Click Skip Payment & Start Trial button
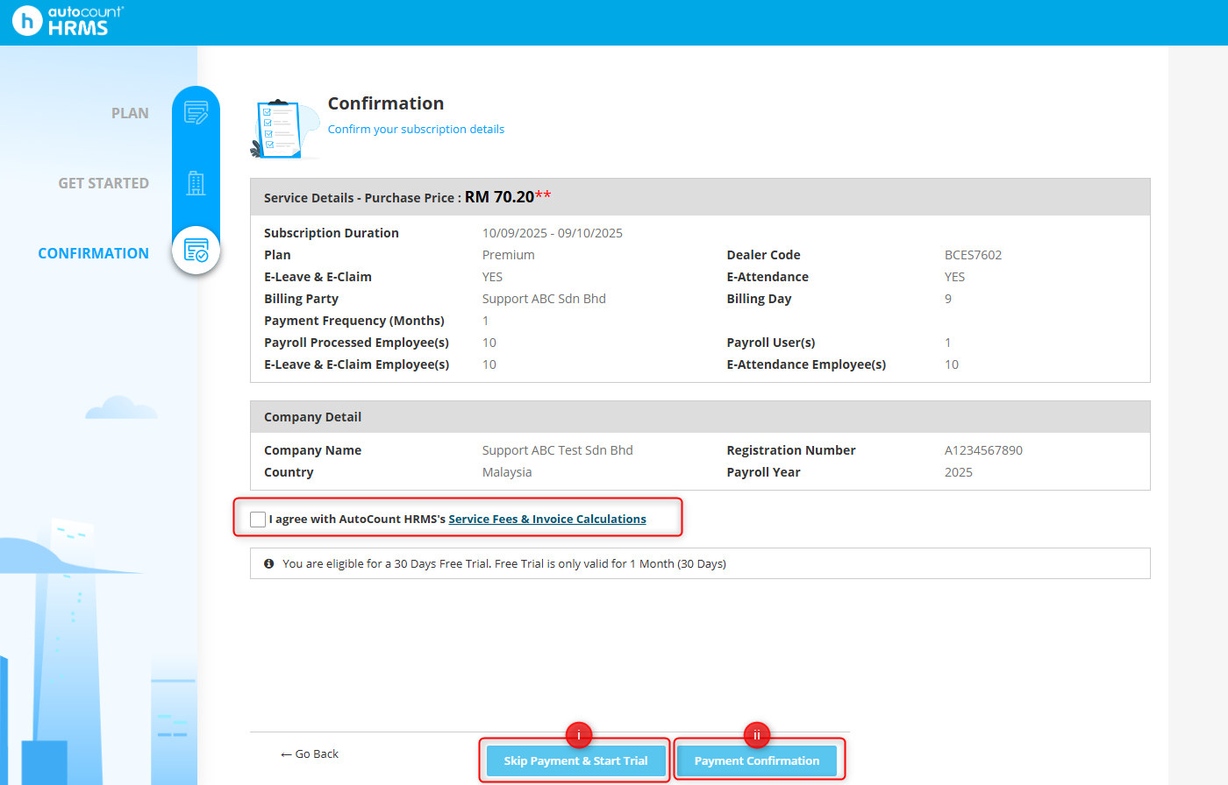This screenshot has width=1228, height=785. [575, 760]
